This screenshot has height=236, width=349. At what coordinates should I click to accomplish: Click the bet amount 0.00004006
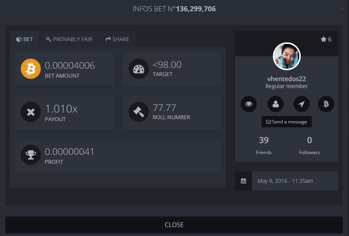pos(70,66)
